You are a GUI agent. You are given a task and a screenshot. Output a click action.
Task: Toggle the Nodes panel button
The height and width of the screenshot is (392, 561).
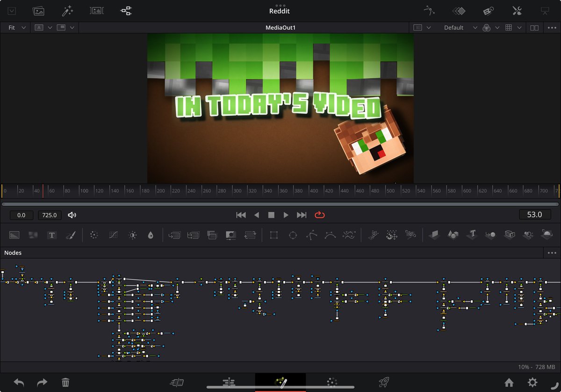tap(126, 11)
